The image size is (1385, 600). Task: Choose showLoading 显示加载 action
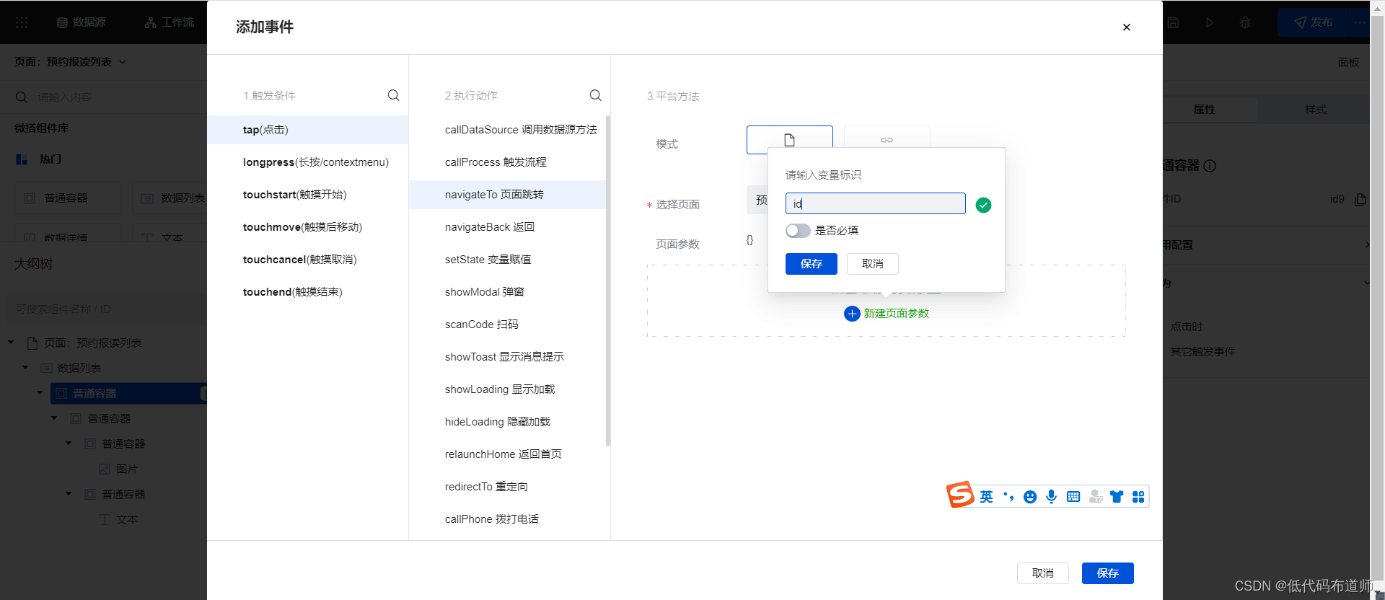[508, 389]
